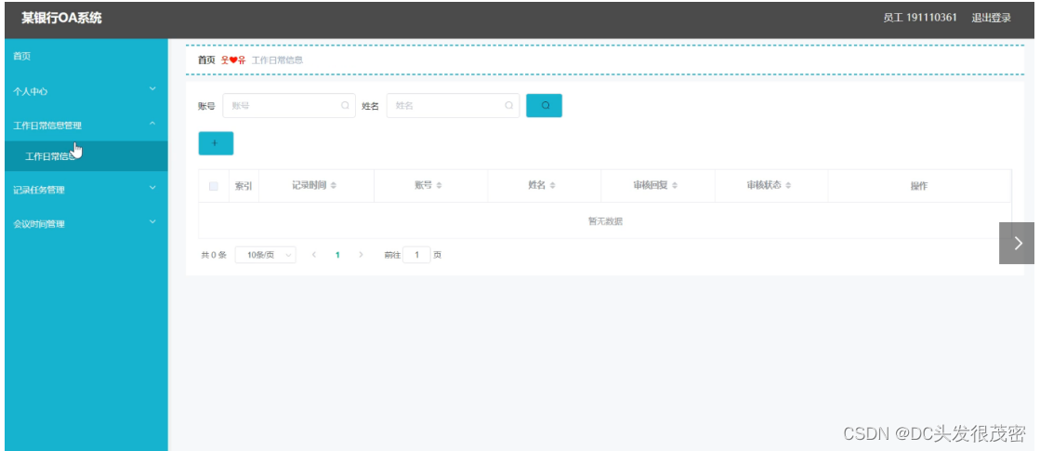Open the 10条/页 page size dropdown

click(265, 255)
